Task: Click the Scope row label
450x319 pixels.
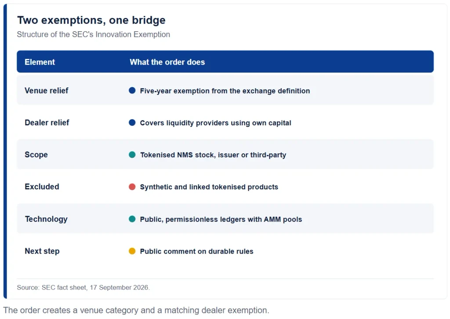Action: 36,155
